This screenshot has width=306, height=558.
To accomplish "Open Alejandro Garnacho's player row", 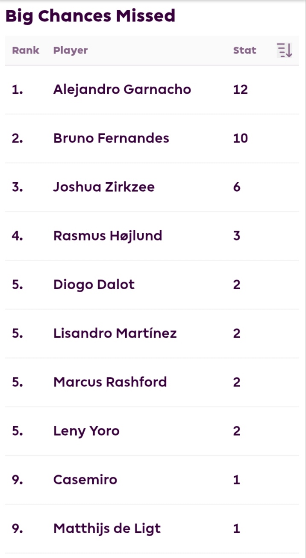I will pyautogui.click(x=152, y=89).
